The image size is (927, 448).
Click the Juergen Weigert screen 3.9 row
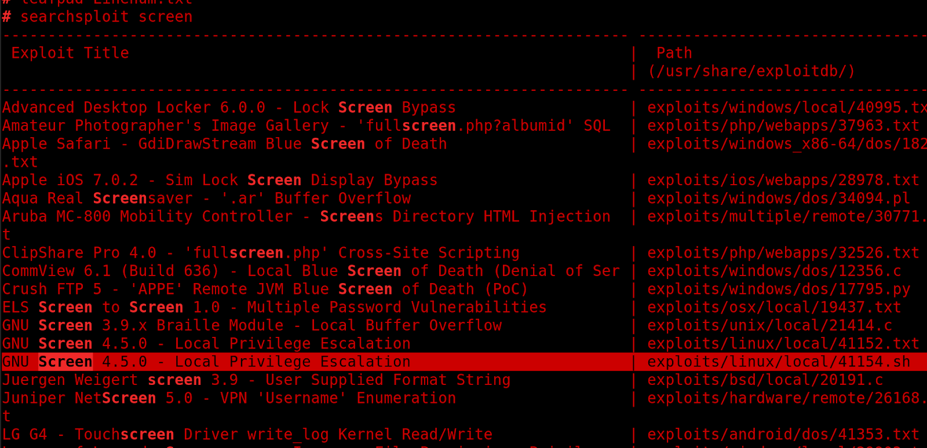click(256, 380)
